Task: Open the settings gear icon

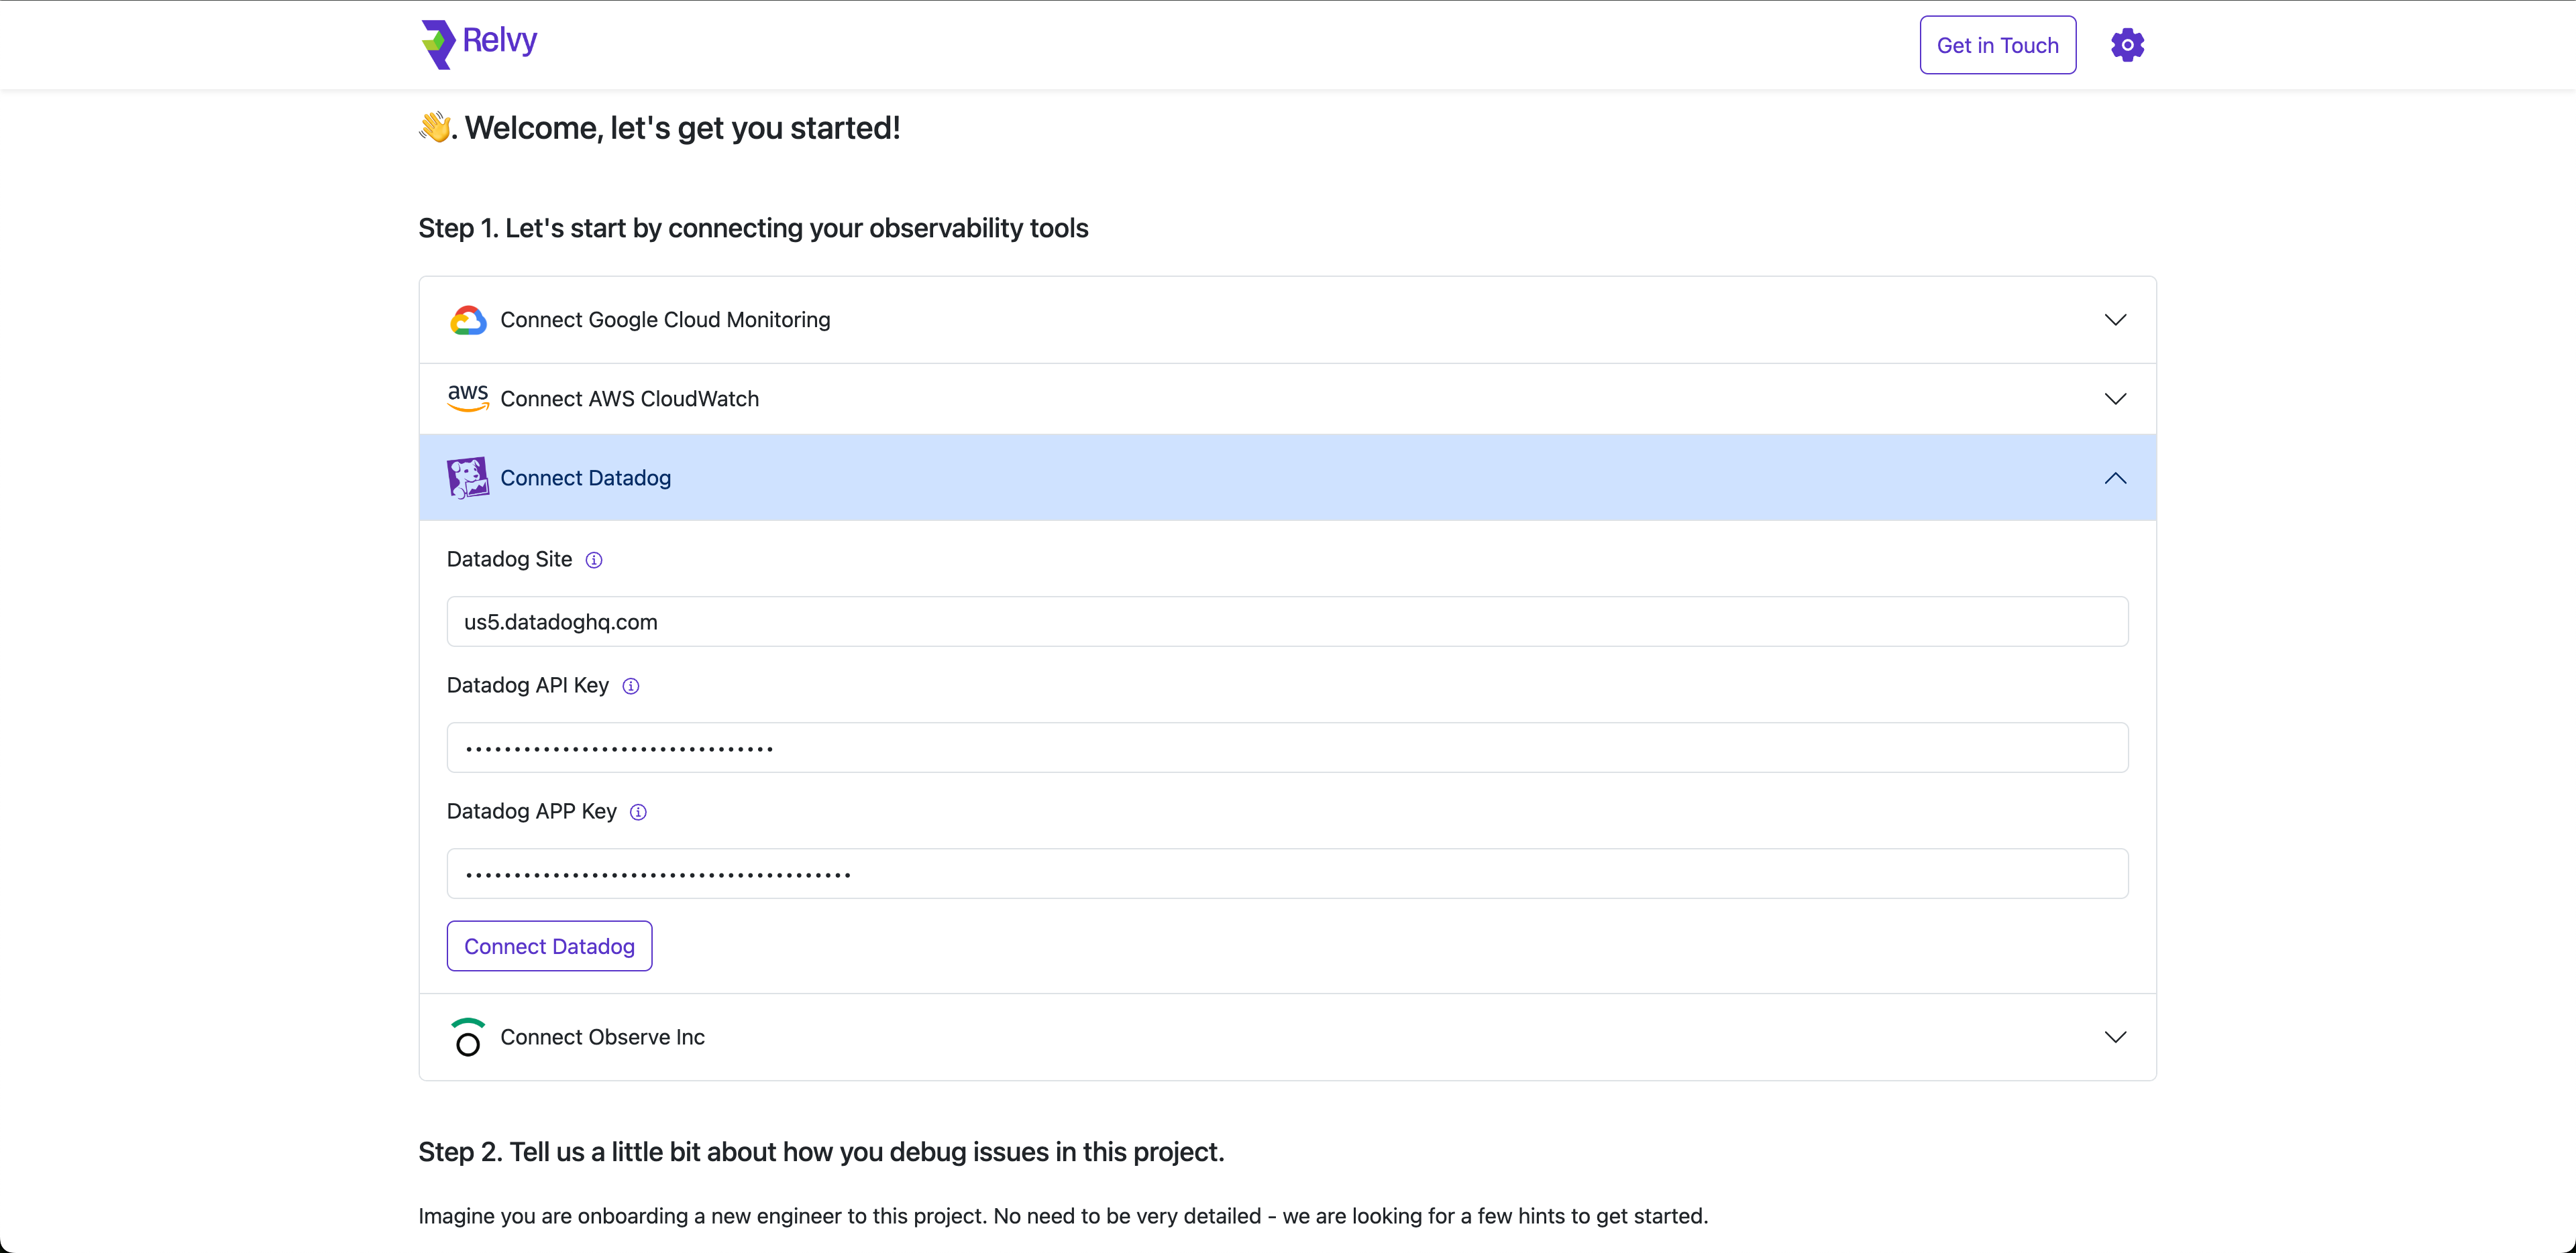Action: pos(2127,44)
